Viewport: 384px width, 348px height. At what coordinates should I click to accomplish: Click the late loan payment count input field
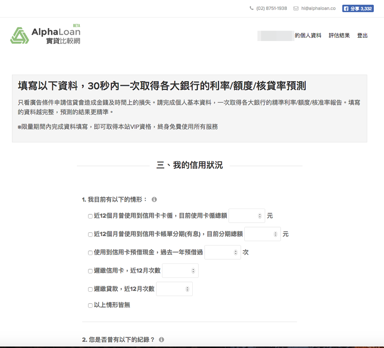pyautogui.click(x=171, y=289)
